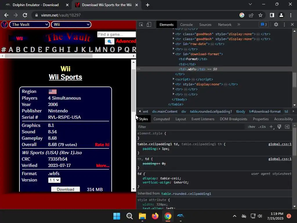Select the Elements tab

pos(166,25)
